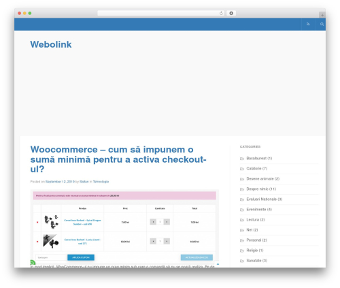Click the coupon code field in the cart image

click(51, 257)
